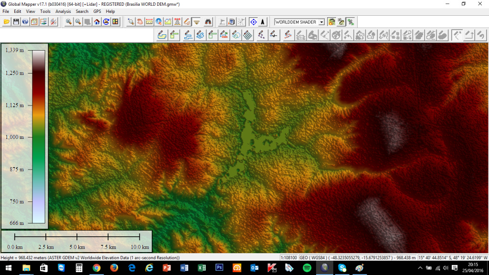
Task: Select the Measure ruler tool
Action: [149, 22]
